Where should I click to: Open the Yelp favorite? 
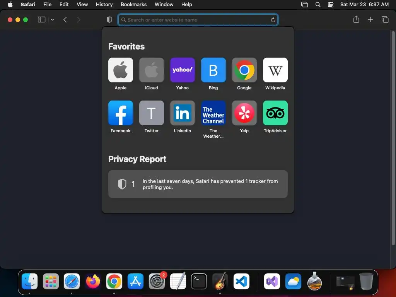244,113
